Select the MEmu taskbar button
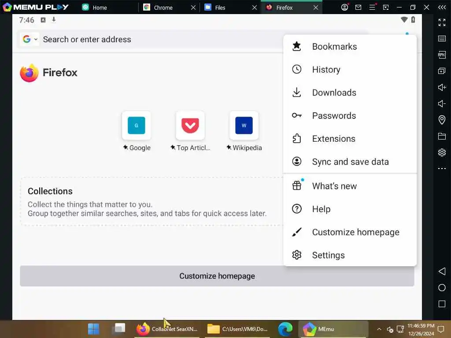The image size is (451, 338). click(334, 329)
